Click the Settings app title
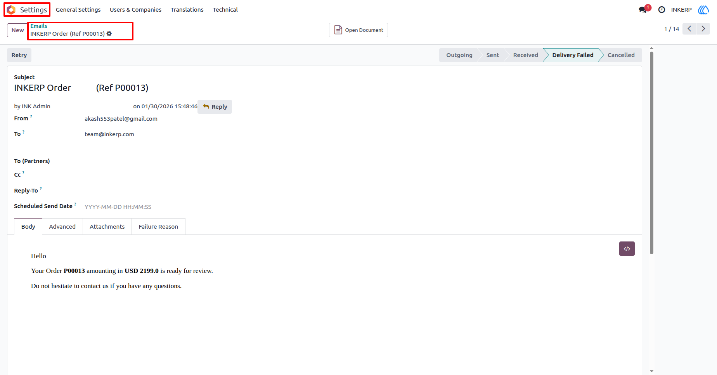 [33, 10]
